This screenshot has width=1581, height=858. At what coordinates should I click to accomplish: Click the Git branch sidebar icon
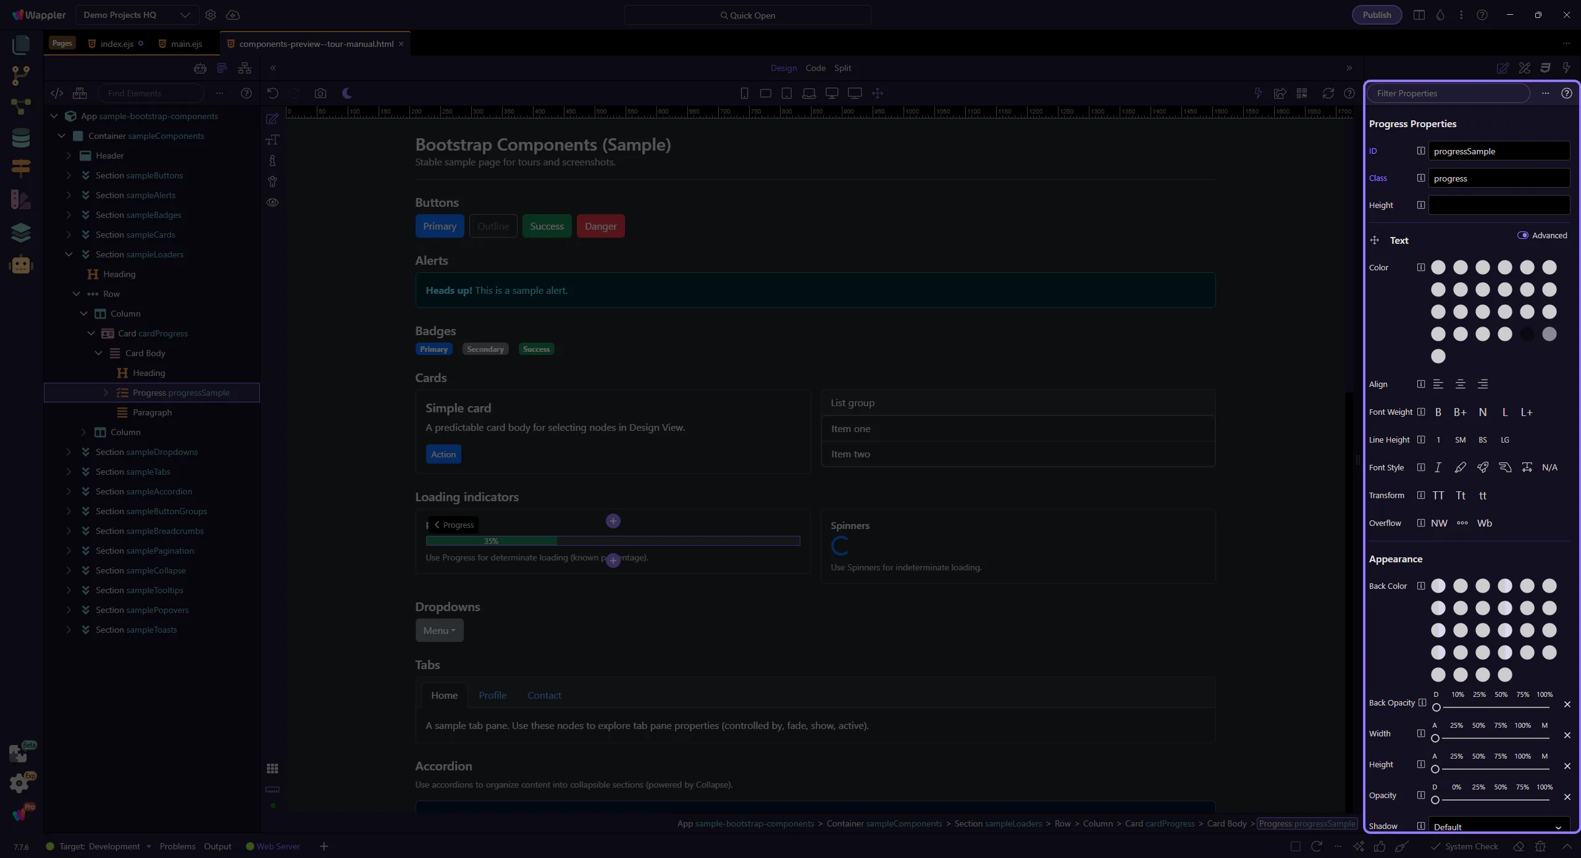click(x=20, y=75)
